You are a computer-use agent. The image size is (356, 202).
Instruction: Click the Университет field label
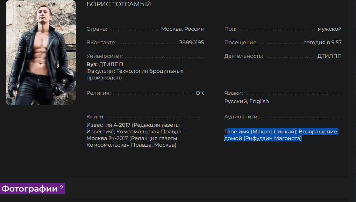(x=105, y=56)
